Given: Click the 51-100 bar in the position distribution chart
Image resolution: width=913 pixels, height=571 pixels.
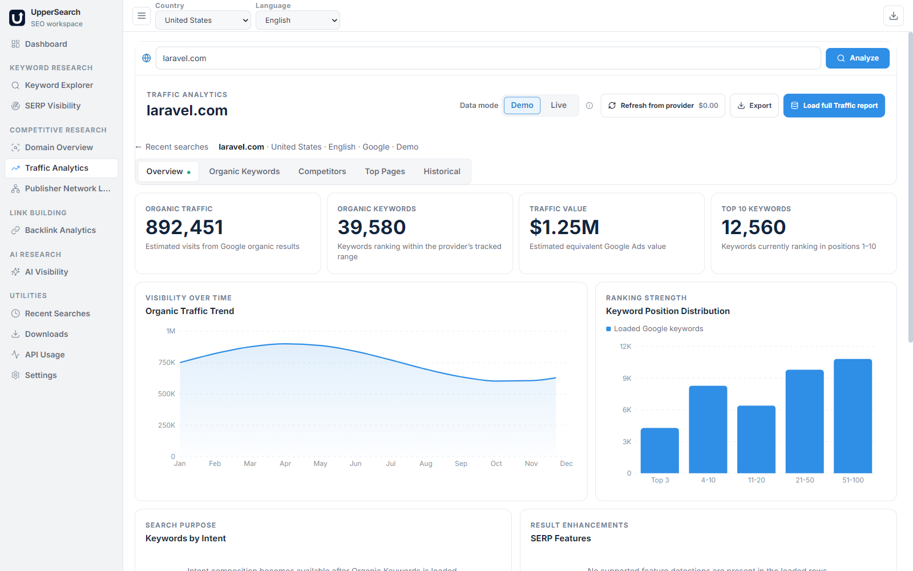Looking at the screenshot, I should (853, 416).
